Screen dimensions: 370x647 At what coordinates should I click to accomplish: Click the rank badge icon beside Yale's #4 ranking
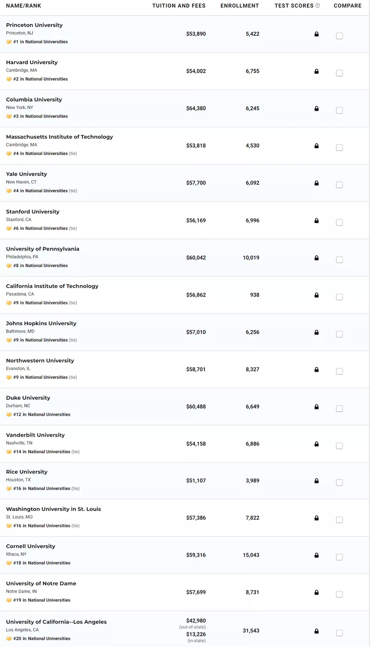coord(9,191)
